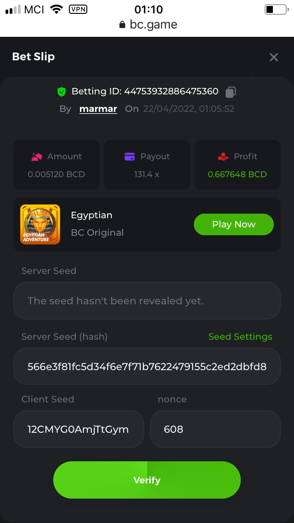Tap the Wi-Fi status icon
This screenshot has width=294, height=523.
point(57,9)
